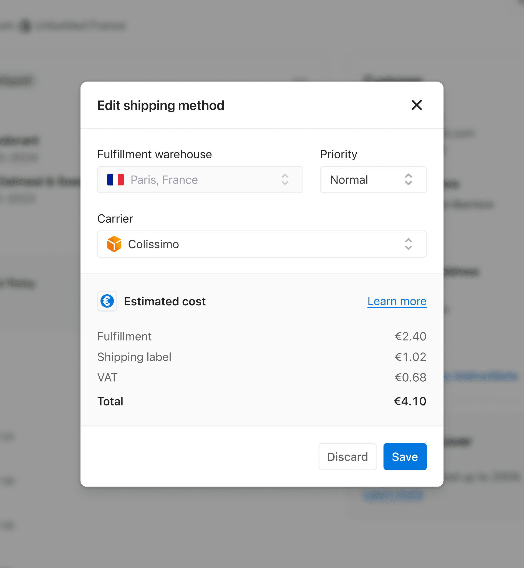Click the Discard button
The height and width of the screenshot is (568, 524).
(347, 457)
